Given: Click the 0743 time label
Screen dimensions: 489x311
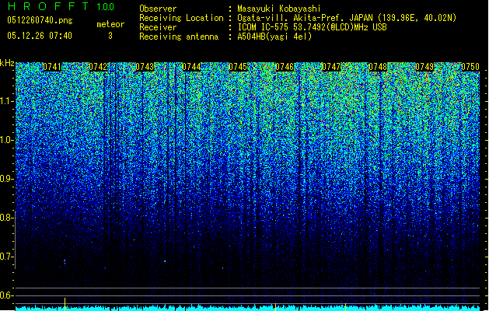Looking at the screenshot, I should (x=145, y=67).
